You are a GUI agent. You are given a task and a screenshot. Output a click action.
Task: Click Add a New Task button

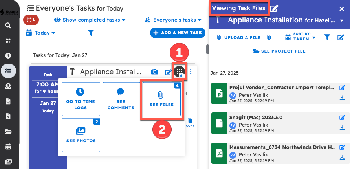pyautogui.click(x=178, y=33)
